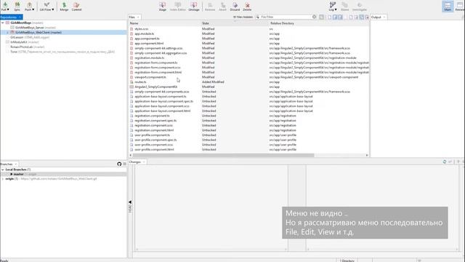Switch to the Main perspective
The image size is (465, 262).
[x=448, y=7]
